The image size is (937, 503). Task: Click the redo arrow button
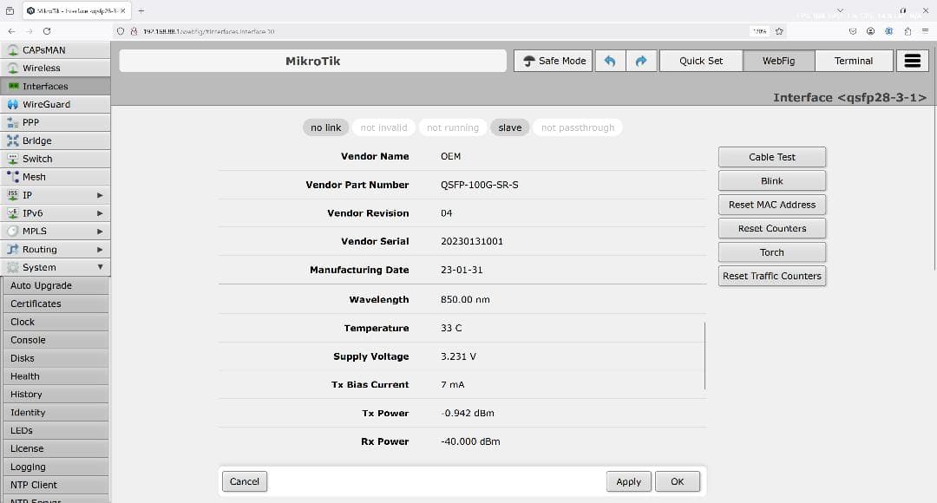click(x=641, y=61)
